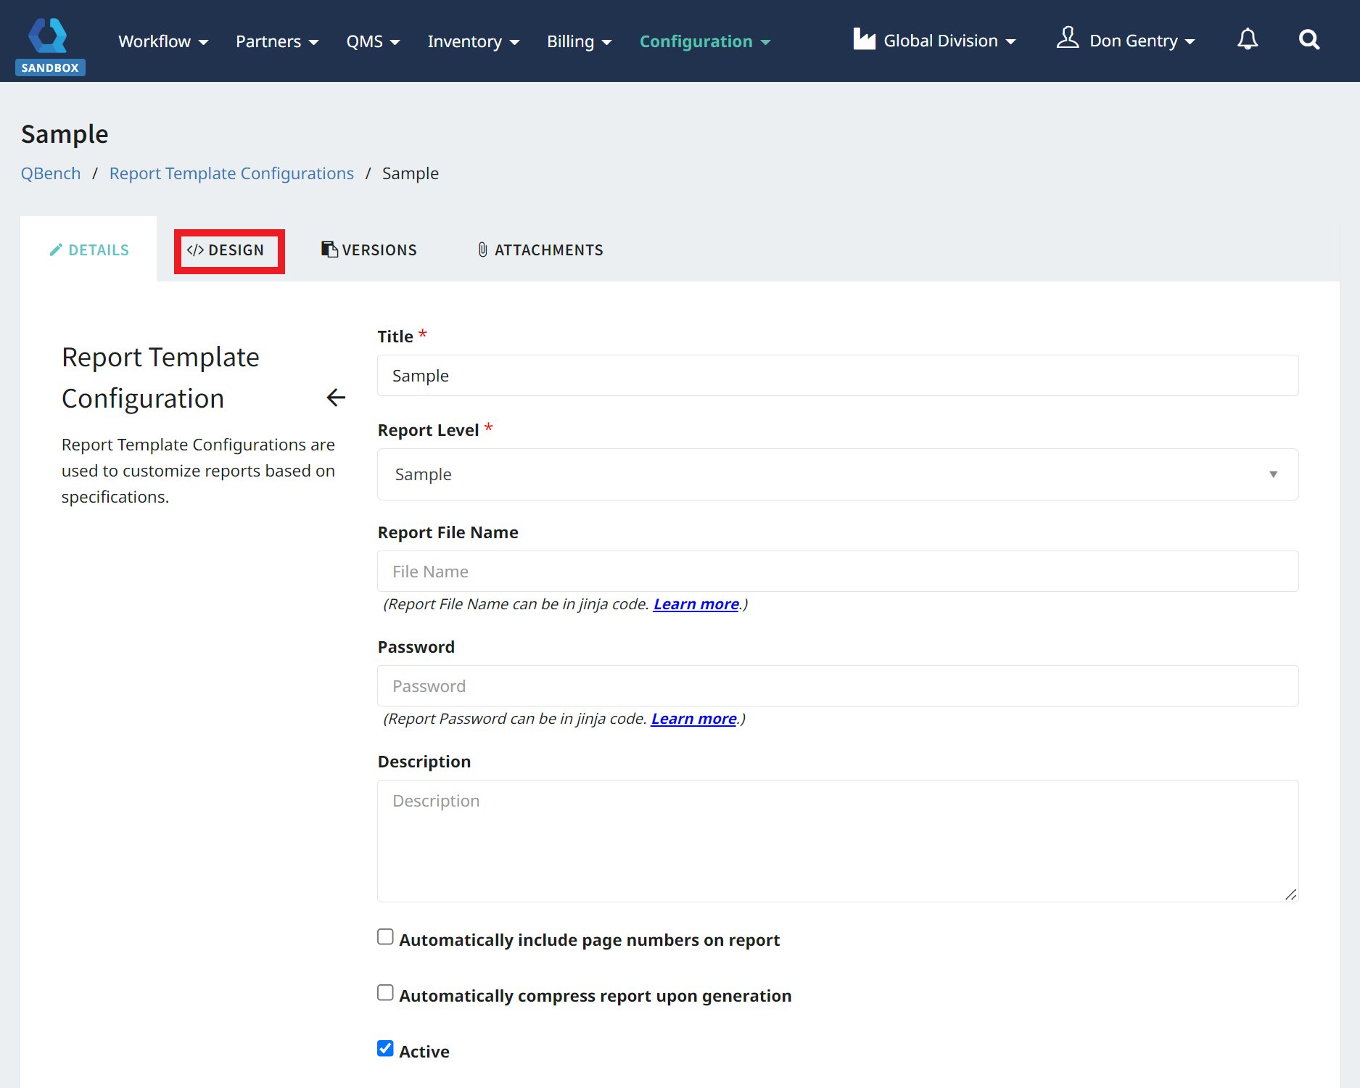Enable automatic report compression checkbox
The height and width of the screenshot is (1088, 1360).
pyautogui.click(x=385, y=993)
